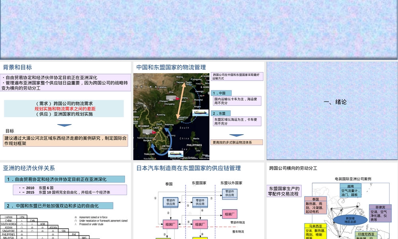Click the orange box starting 建议通过大湄公河次区域
Image resolution: width=398 pixels, height=239 pixels.
(66, 141)
